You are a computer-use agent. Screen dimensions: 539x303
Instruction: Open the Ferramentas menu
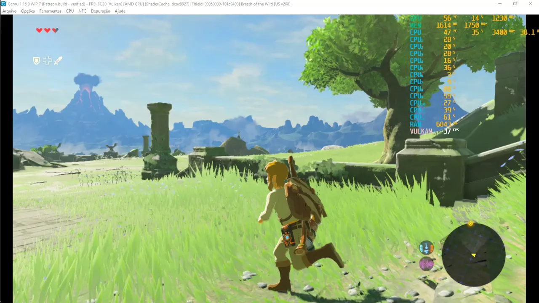coord(50,11)
